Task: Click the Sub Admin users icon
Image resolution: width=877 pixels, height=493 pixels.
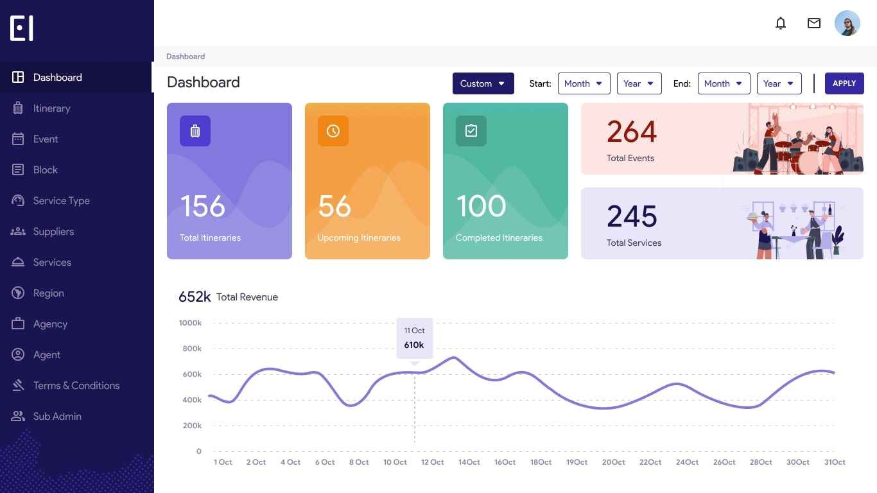Action: [18, 416]
